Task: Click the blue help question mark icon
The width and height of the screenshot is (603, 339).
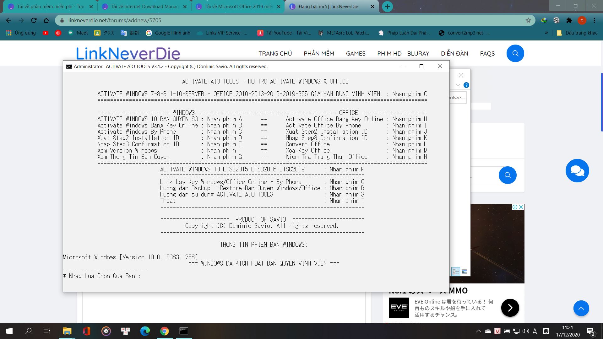Action: point(466,85)
